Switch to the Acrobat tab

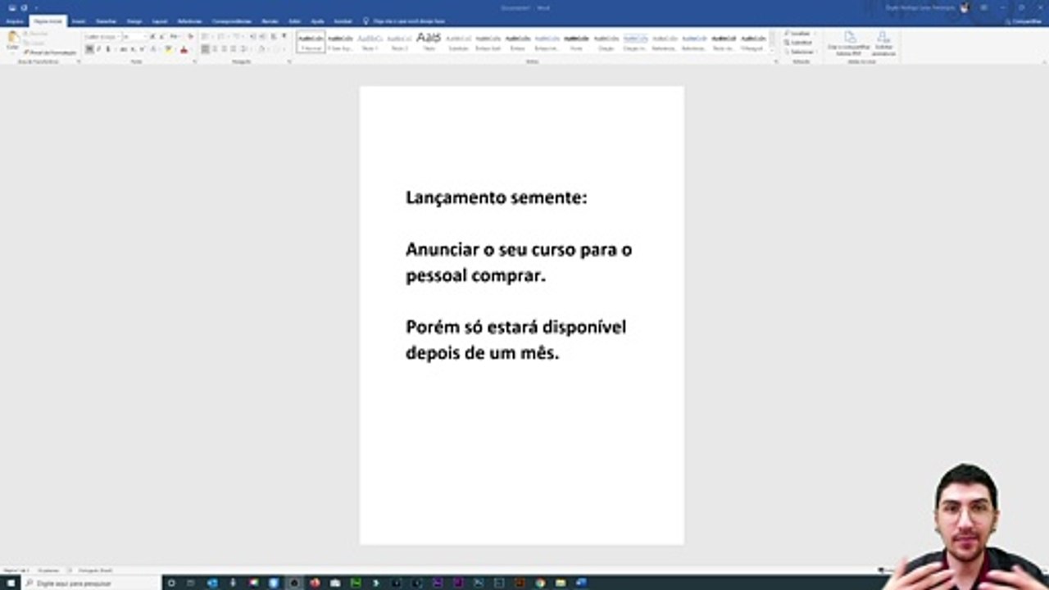click(x=343, y=21)
